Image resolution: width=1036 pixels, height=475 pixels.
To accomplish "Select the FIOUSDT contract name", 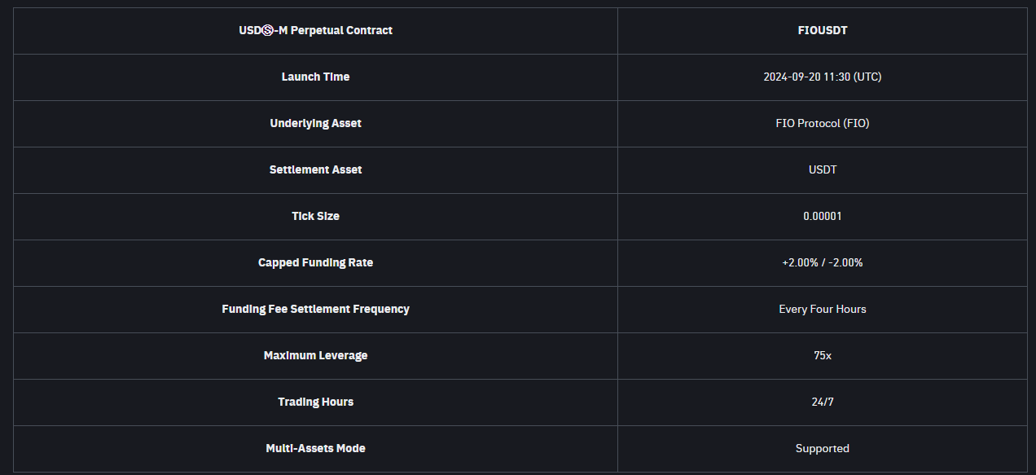I will tap(823, 31).
